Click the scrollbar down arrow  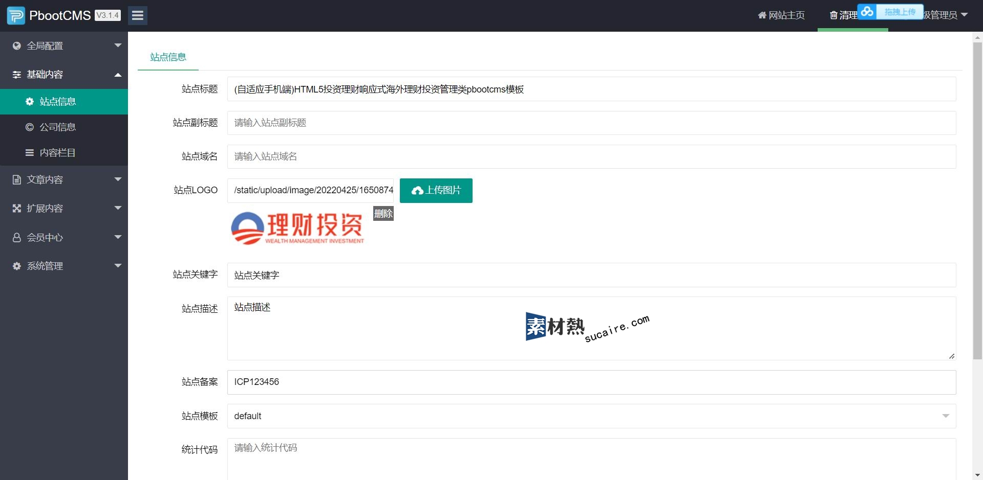coord(977,475)
